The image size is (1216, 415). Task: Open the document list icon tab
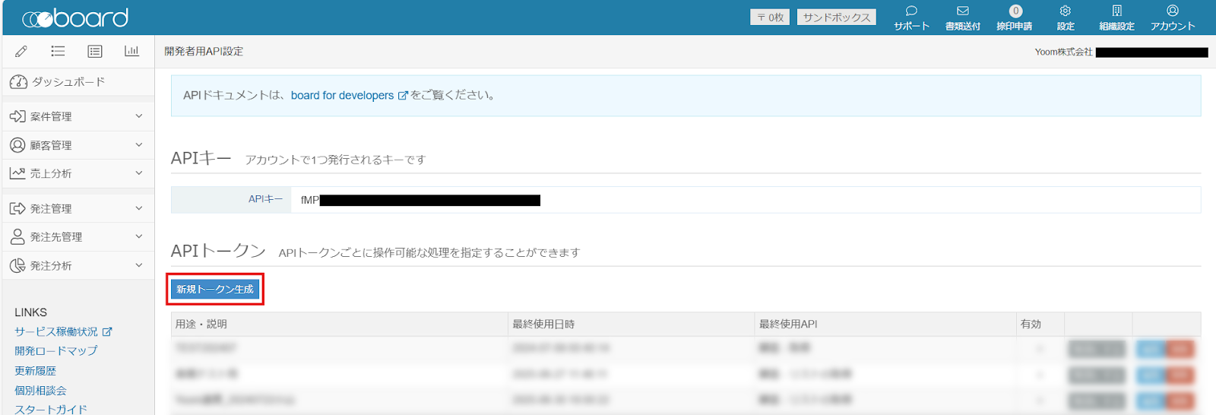95,51
